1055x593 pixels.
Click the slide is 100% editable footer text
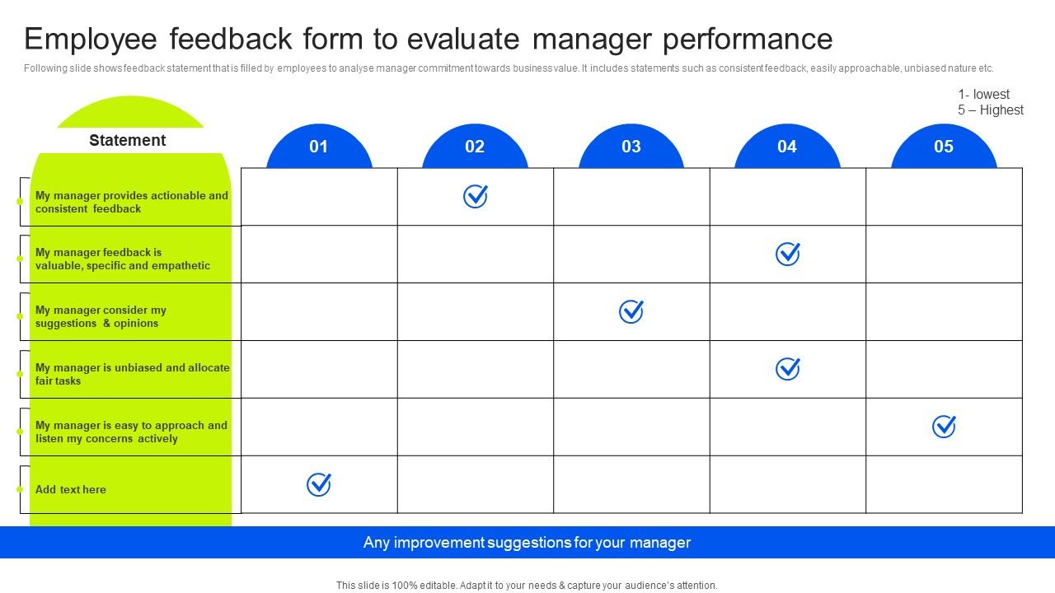pos(527,586)
